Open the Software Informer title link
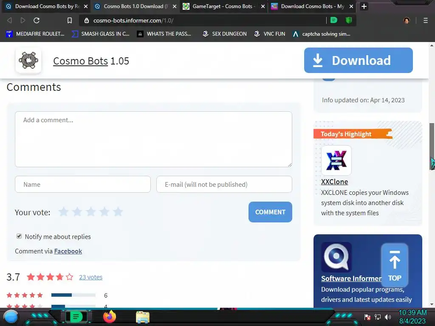This screenshot has width=435, height=326. pos(351,278)
